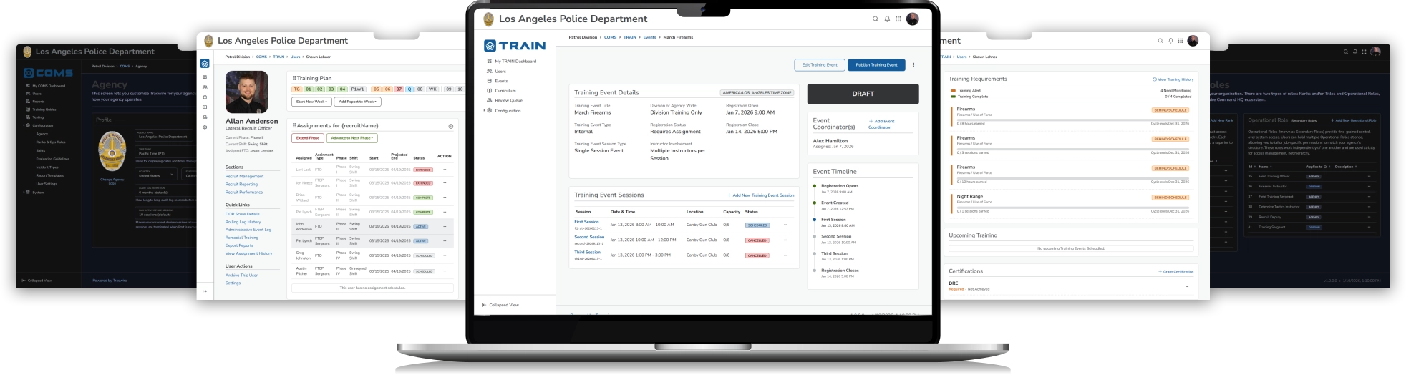
Task: Open kebab menu beside Publish Training Event
Action: click(x=913, y=65)
